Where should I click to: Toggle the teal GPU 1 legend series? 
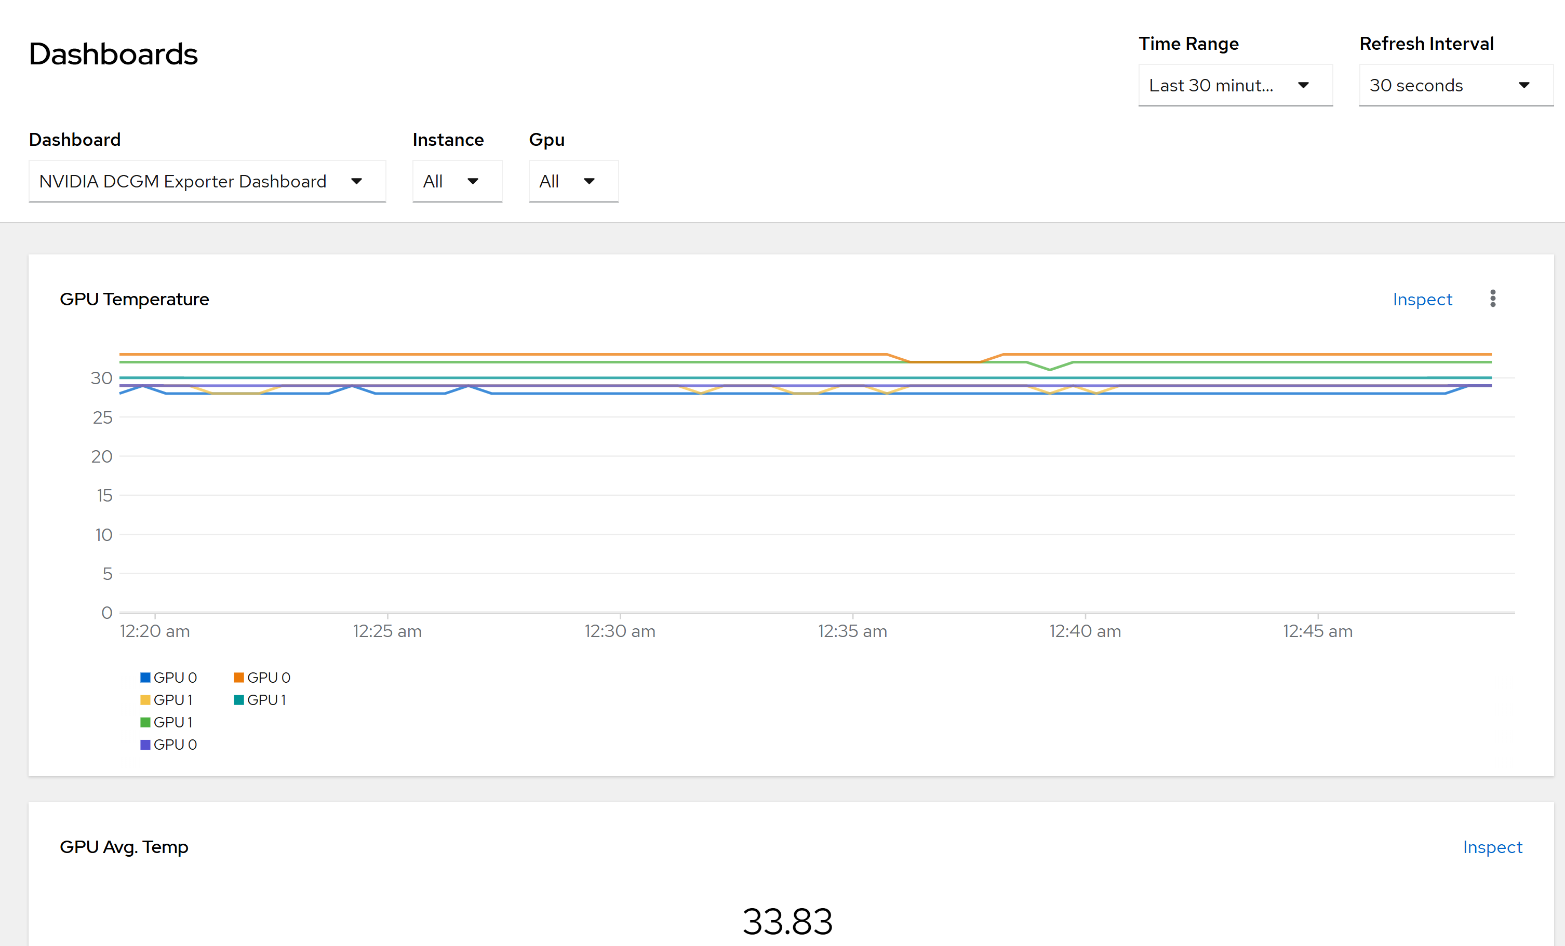[260, 700]
